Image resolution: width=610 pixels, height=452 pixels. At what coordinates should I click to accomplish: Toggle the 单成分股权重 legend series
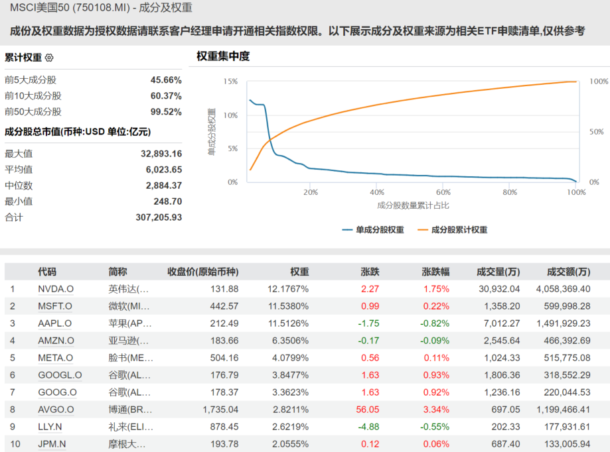point(373,230)
